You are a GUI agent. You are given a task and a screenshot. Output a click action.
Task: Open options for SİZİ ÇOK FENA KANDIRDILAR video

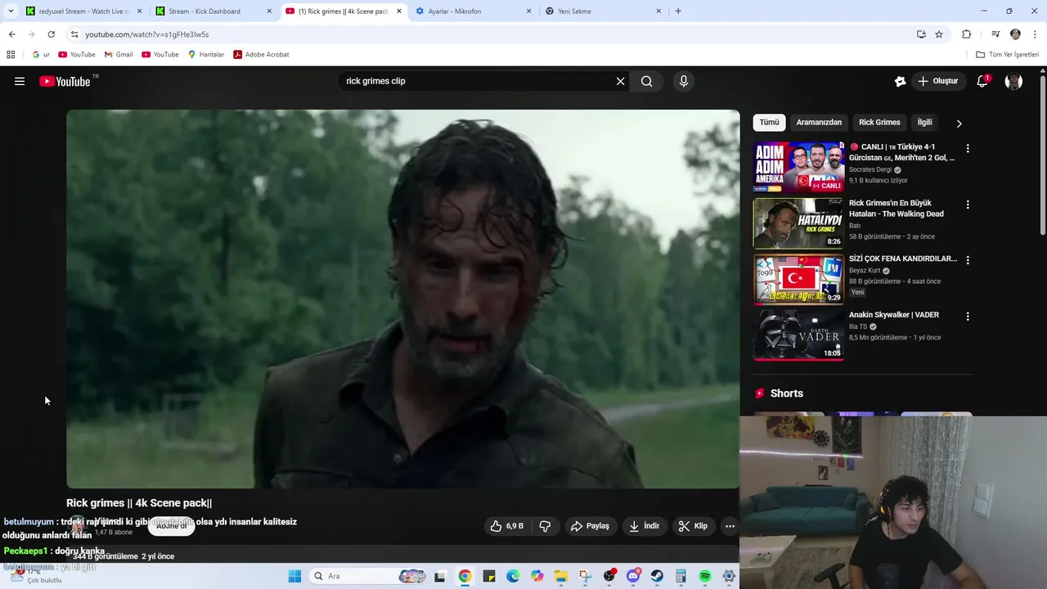[968, 260]
